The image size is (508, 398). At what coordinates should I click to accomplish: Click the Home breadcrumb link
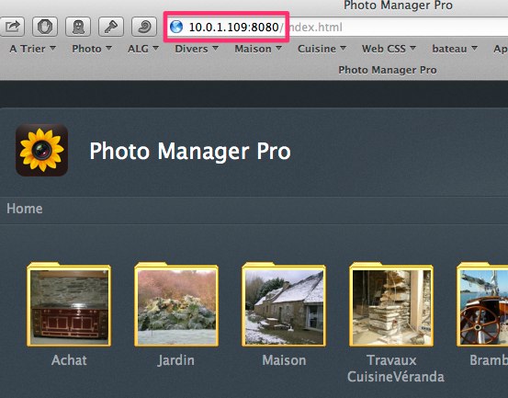(25, 209)
